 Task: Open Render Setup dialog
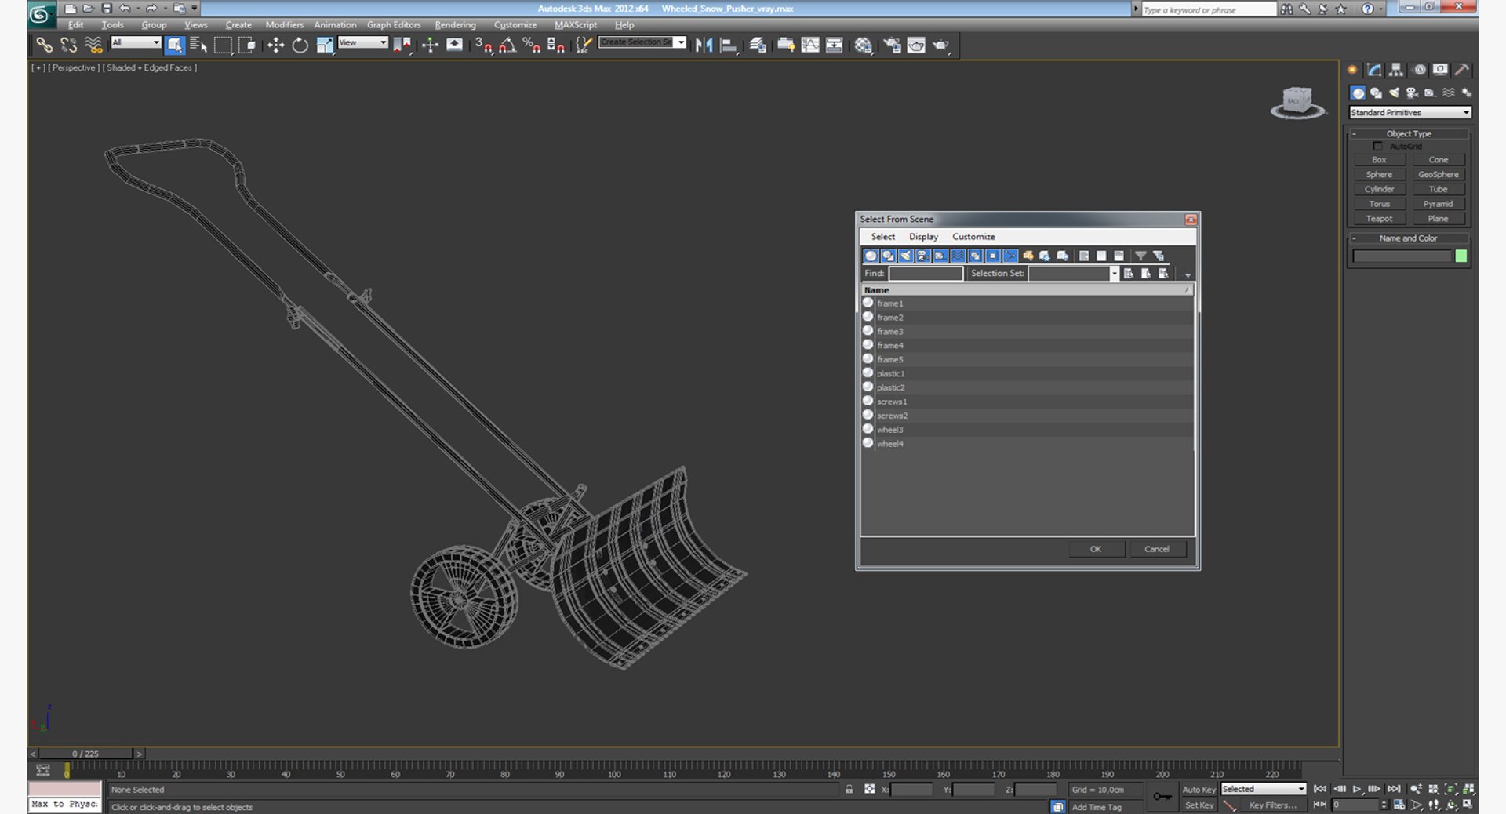click(x=892, y=45)
